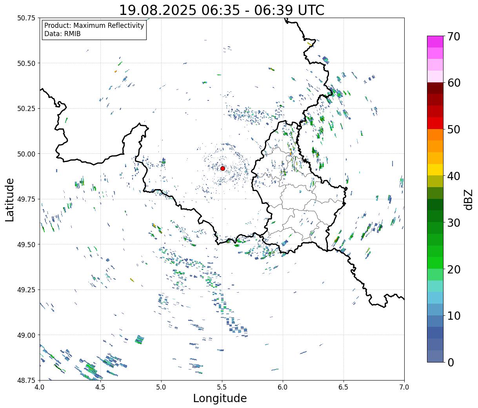Click the colorbar tick label 60

(454, 83)
